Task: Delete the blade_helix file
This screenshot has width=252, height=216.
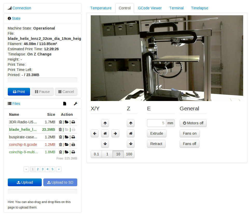Action: [x=60, y=129]
